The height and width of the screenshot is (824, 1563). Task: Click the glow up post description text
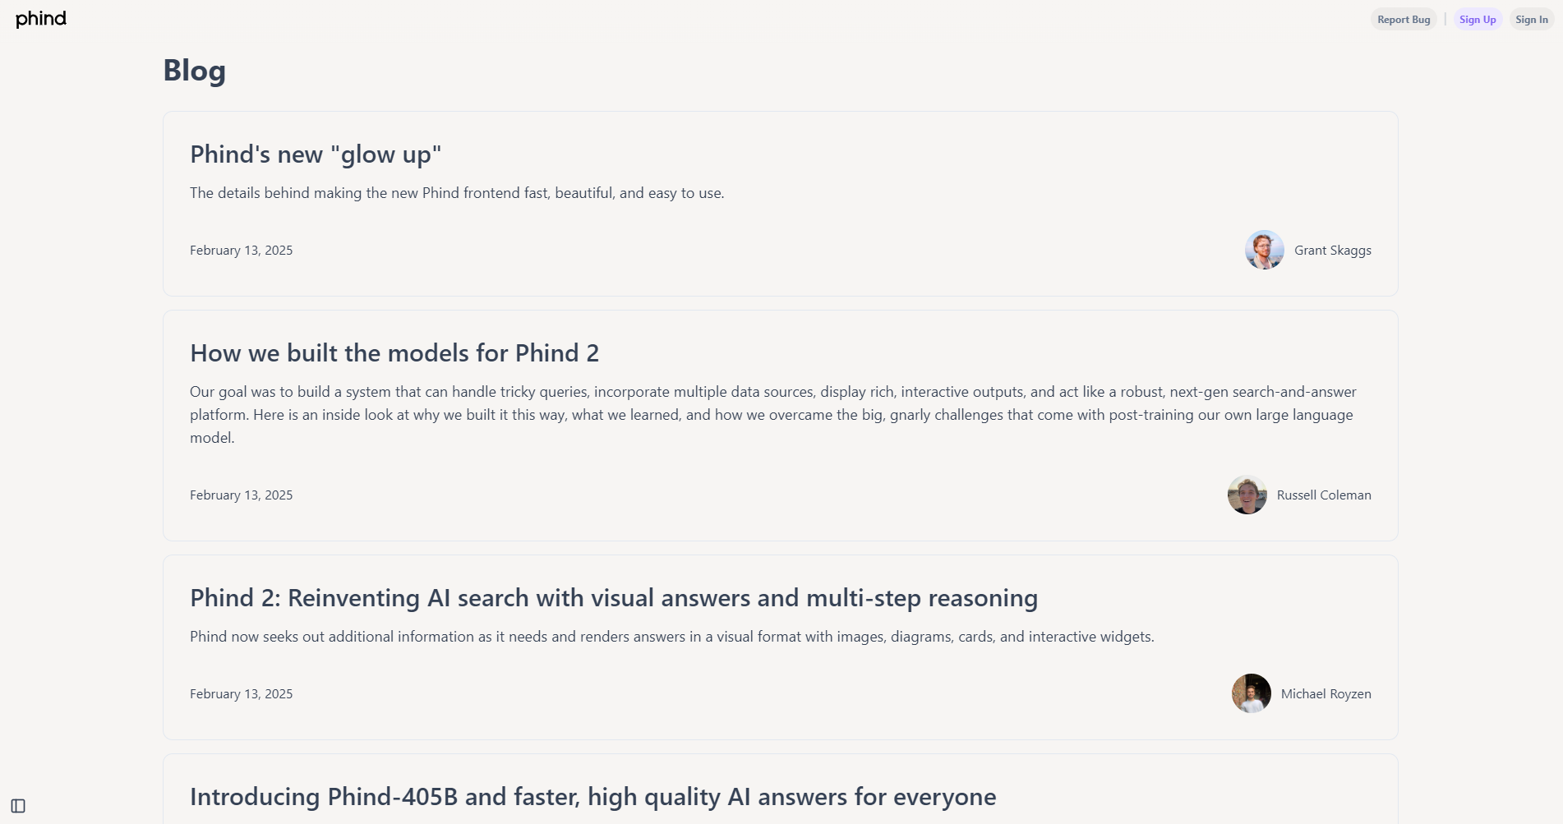pyautogui.click(x=457, y=193)
